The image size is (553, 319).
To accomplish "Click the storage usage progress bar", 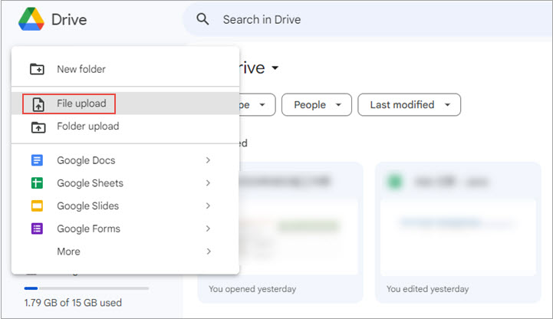I will [86, 288].
